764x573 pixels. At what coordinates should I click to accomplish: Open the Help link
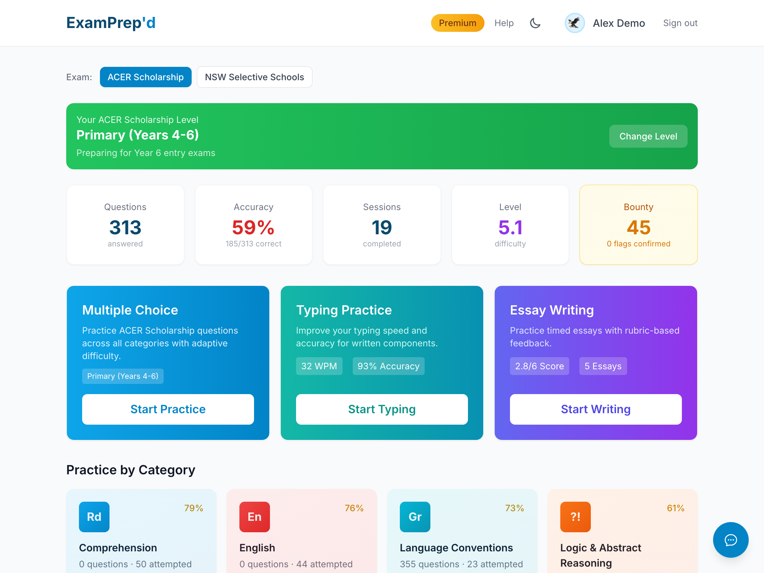tap(504, 23)
